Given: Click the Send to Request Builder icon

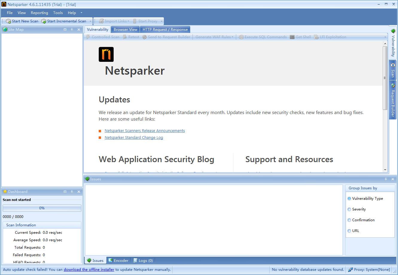Looking at the screenshot, I should tap(144, 37).
